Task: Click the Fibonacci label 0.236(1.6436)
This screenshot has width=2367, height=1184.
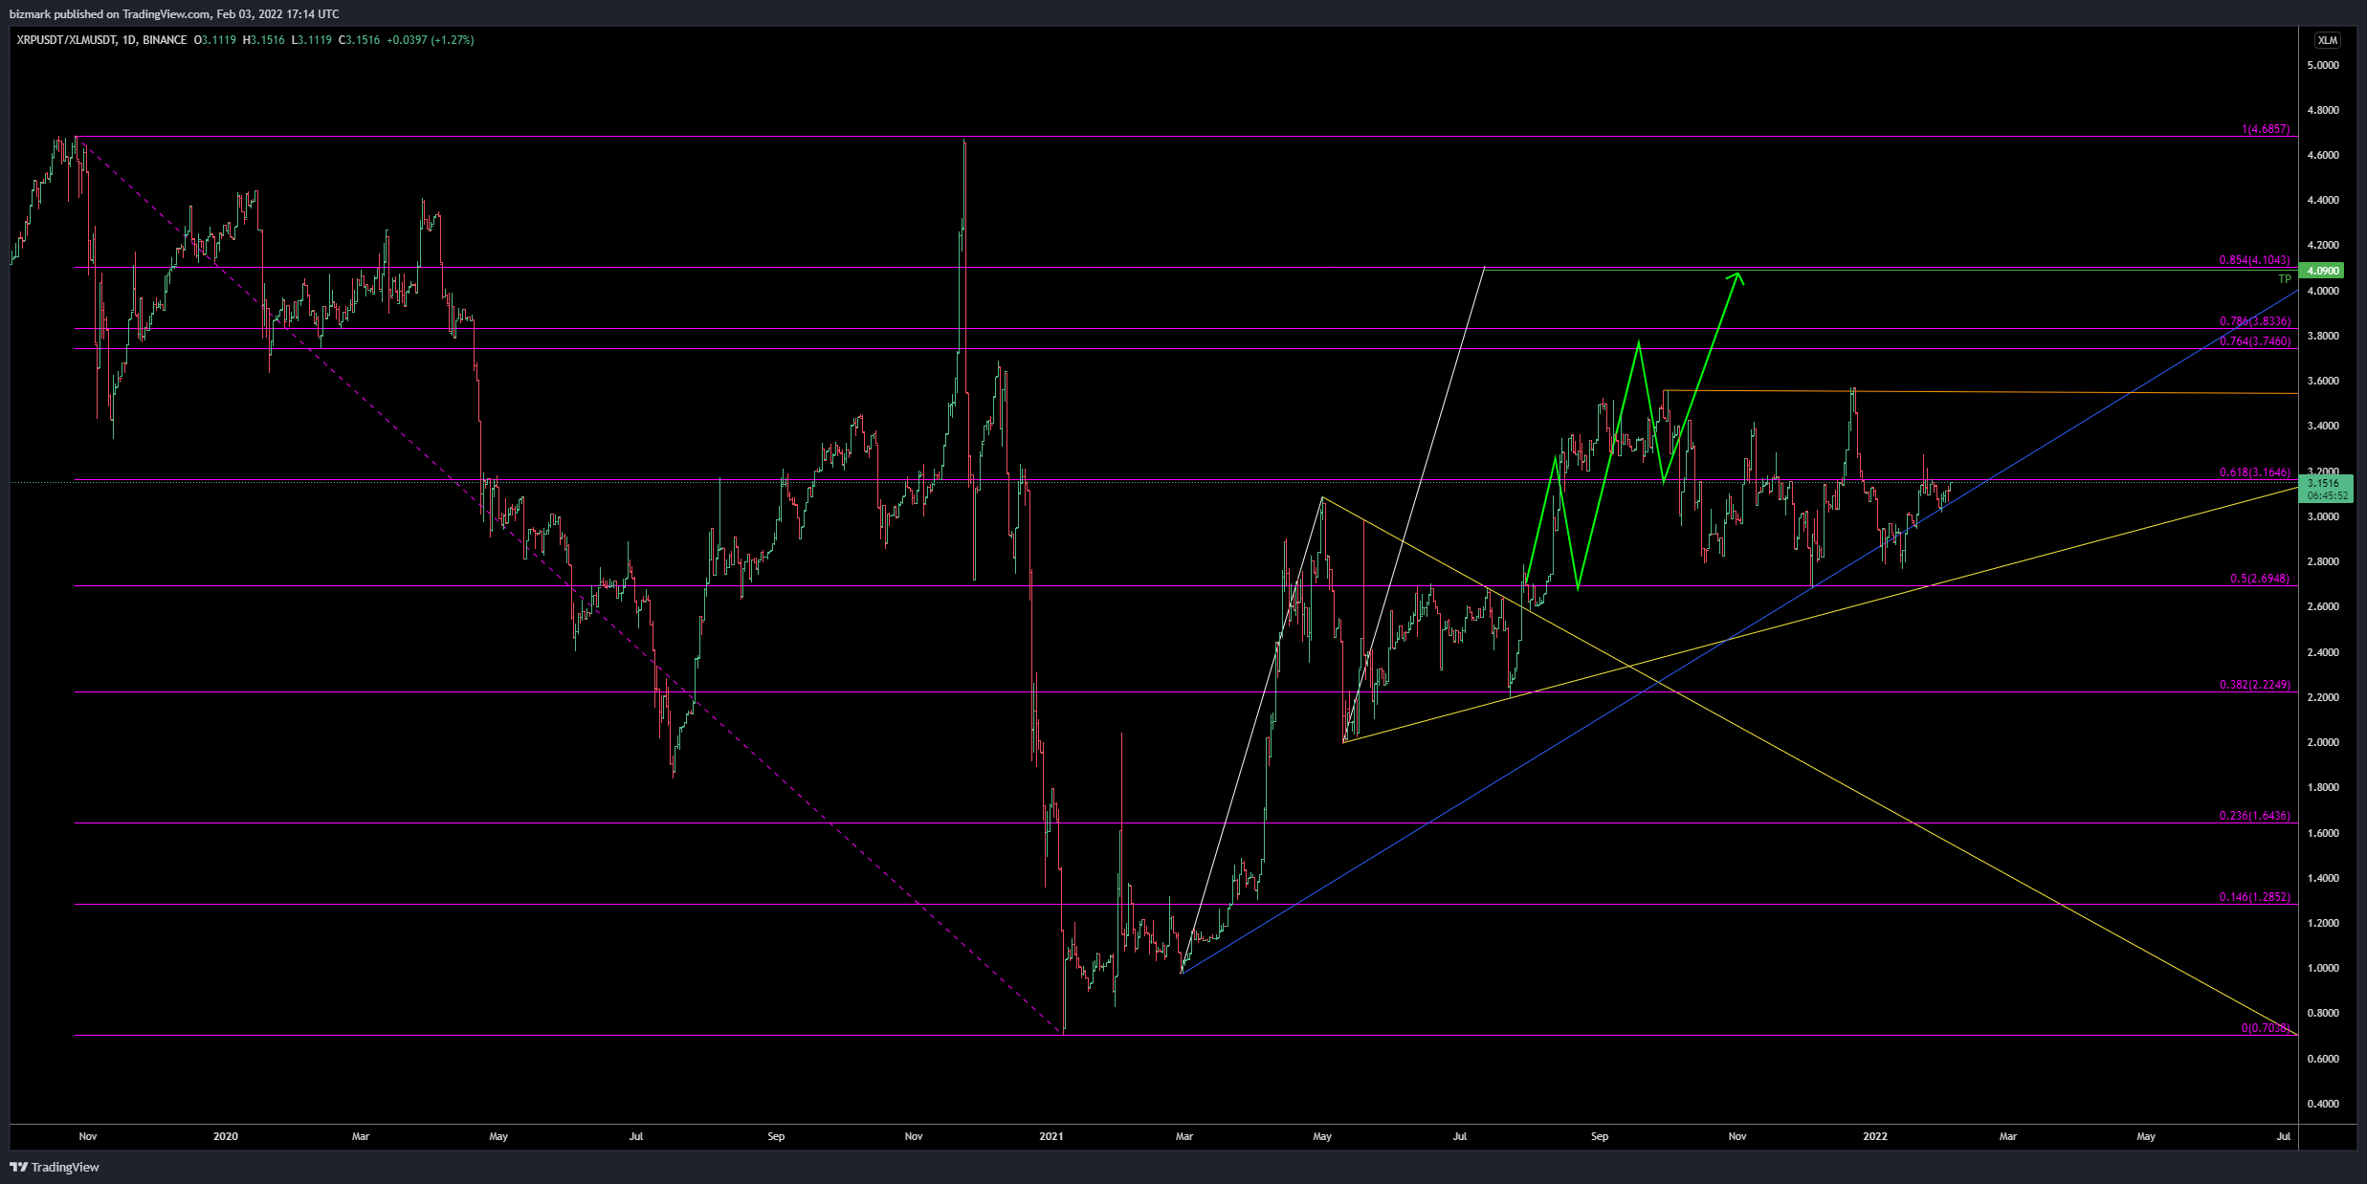Action: (2255, 816)
